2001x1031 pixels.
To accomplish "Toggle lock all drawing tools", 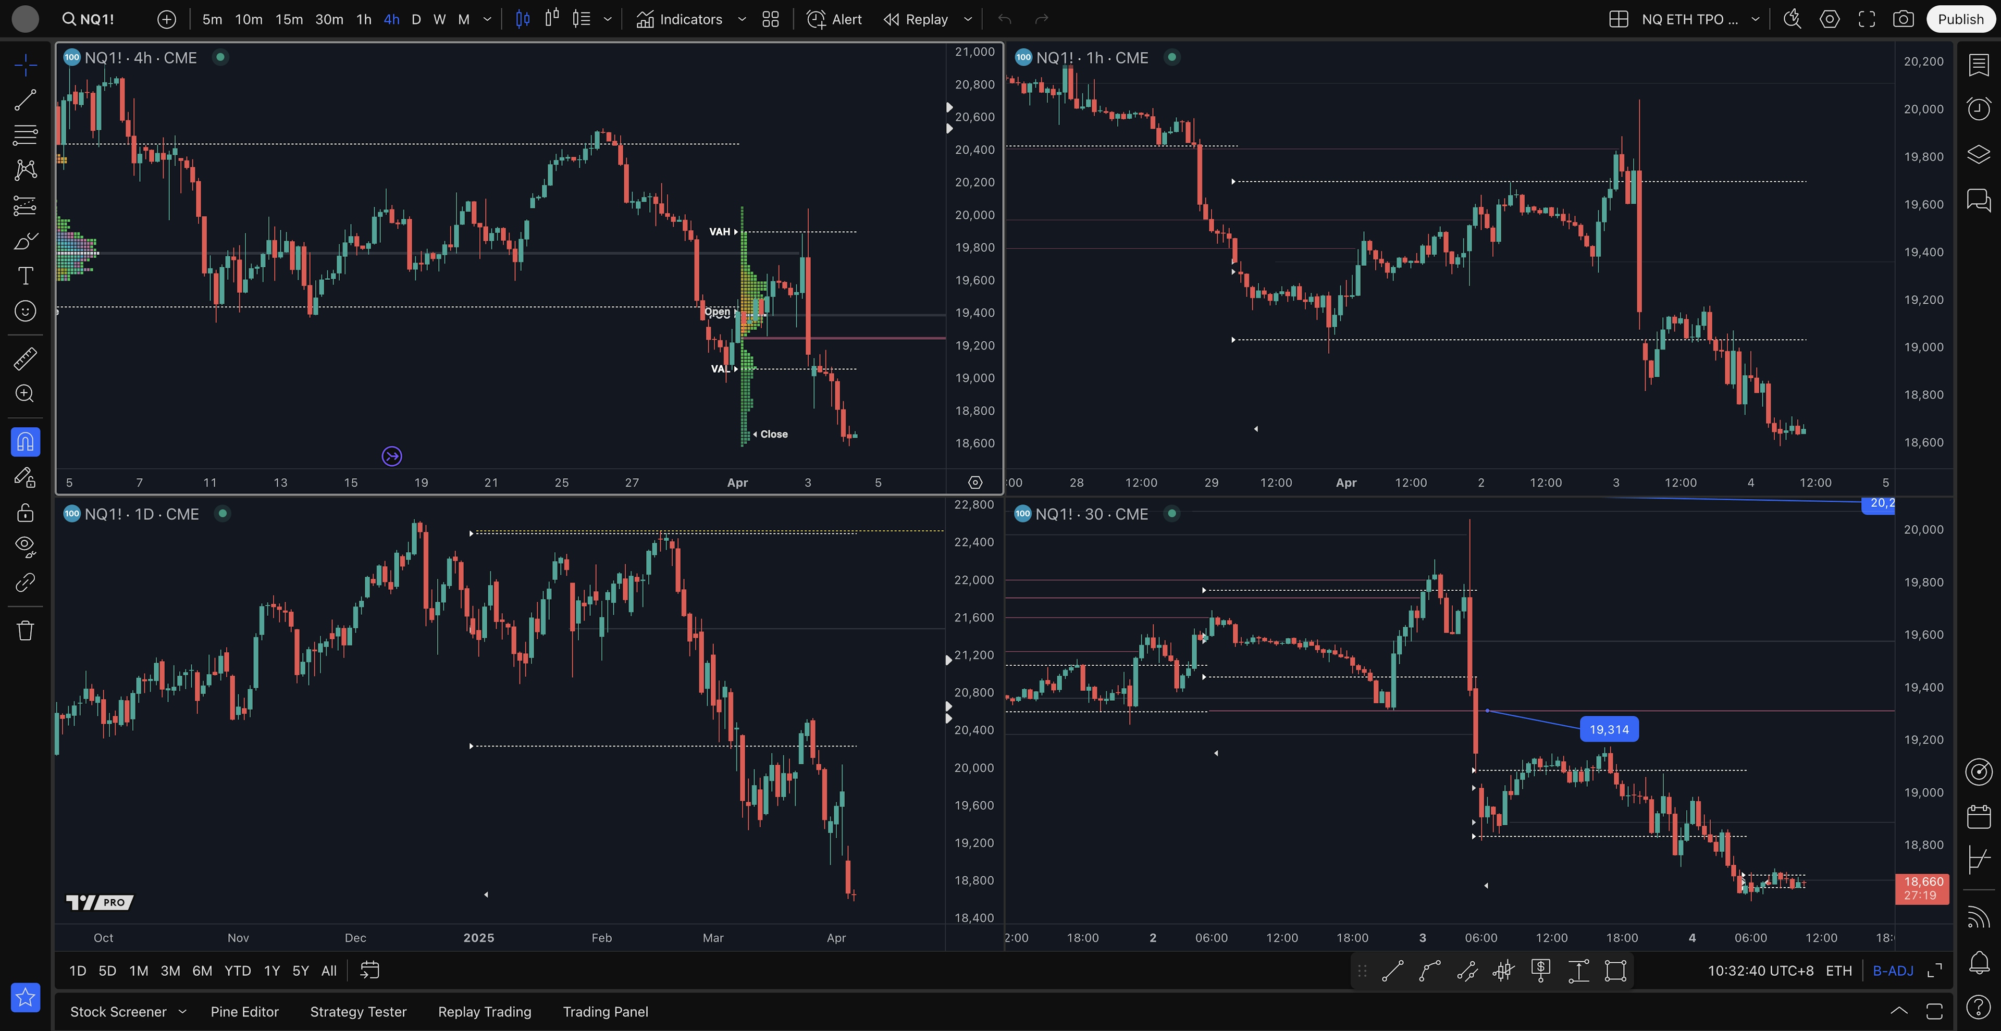I will click(25, 513).
